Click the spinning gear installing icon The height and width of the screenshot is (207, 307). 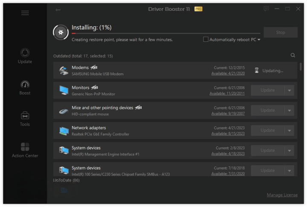tap(61, 32)
